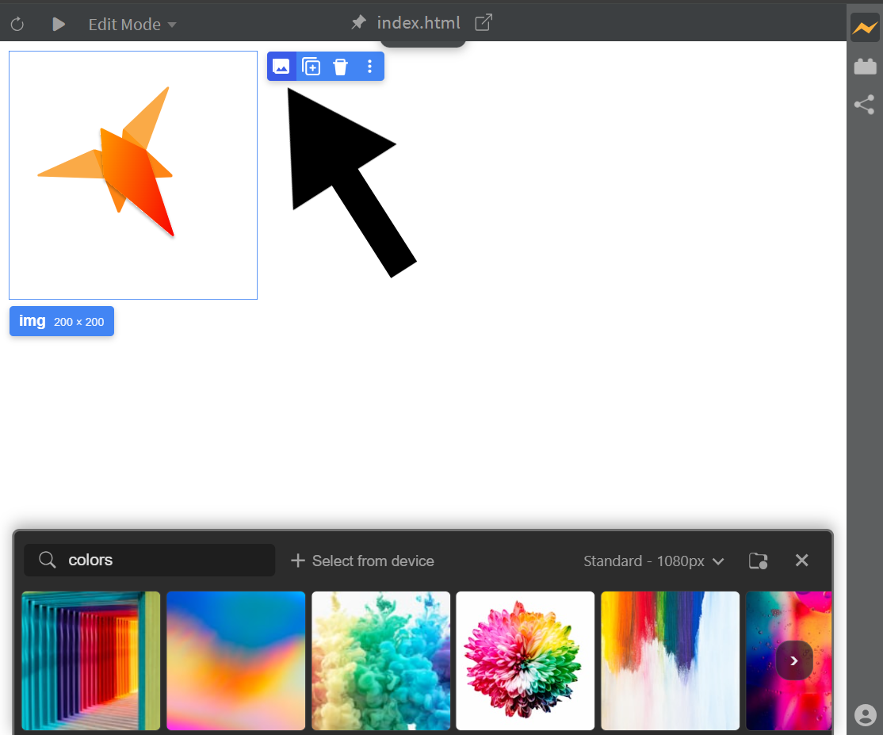Open the overflow kebab menu for the element
The image size is (883, 735).
click(x=369, y=67)
